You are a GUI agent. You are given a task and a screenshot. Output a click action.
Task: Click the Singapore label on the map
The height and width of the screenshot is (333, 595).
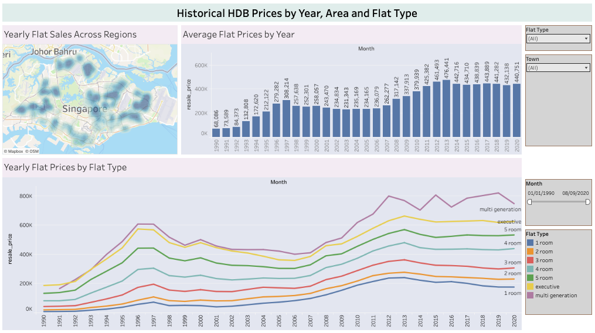click(84, 109)
